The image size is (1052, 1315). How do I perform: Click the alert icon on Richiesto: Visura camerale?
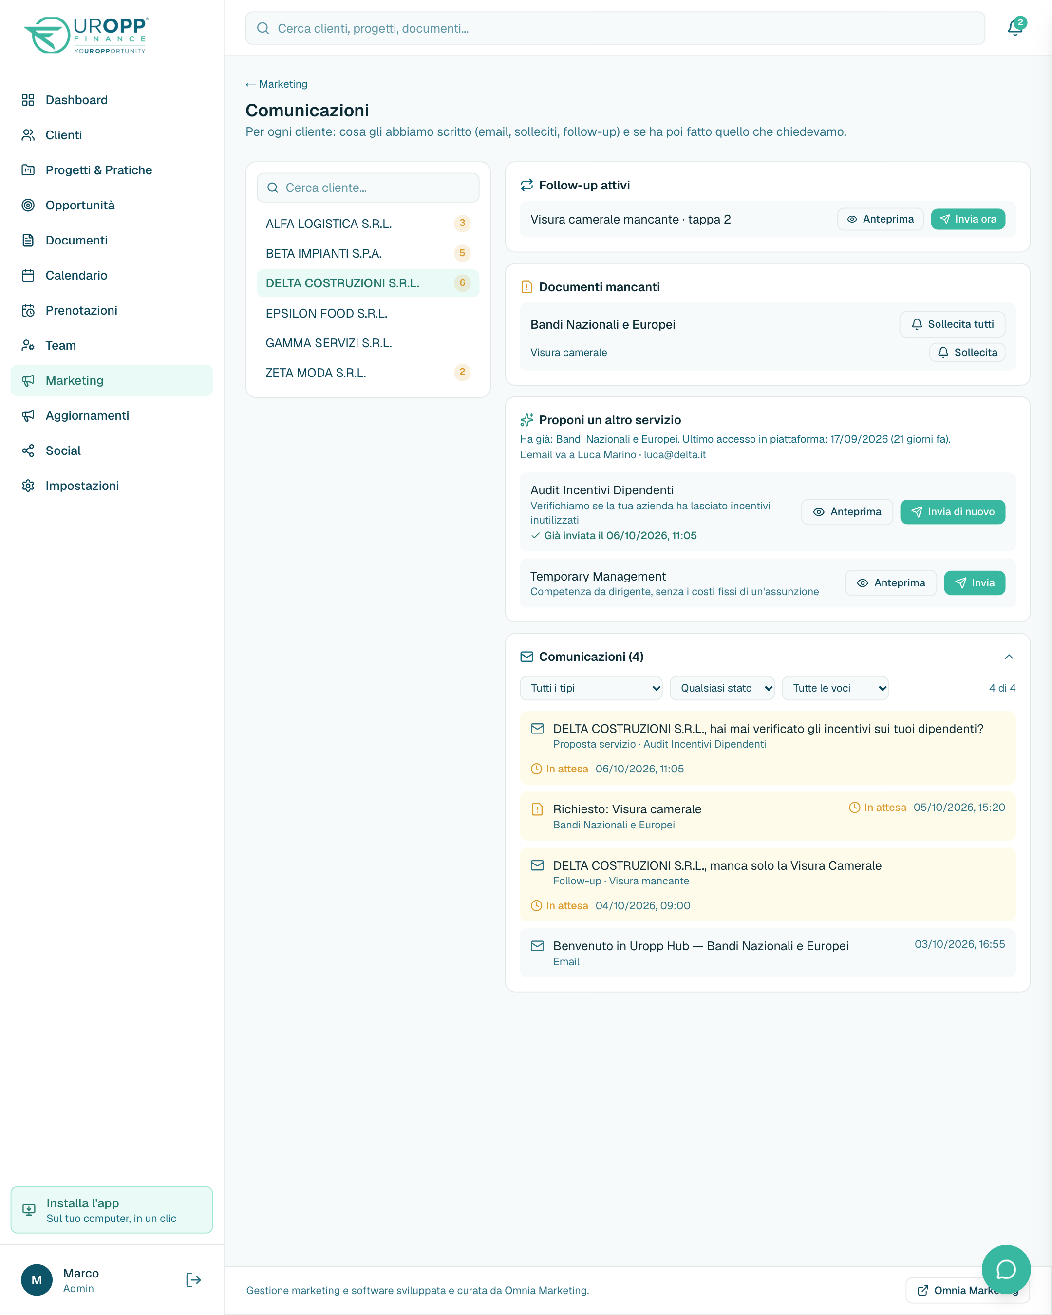point(537,809)
